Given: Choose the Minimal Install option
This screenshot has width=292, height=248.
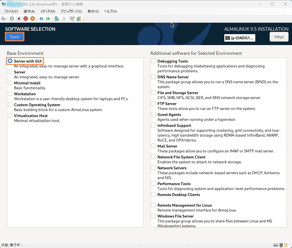Looking at the screenshot, I should click(x=10, y=83).
